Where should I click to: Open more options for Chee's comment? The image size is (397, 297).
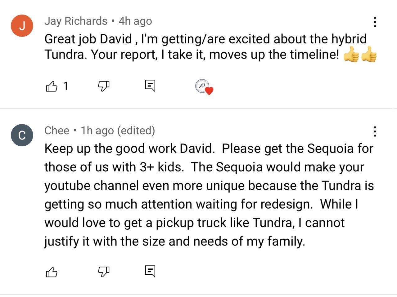pyautogui.click(x=375, y=131)
